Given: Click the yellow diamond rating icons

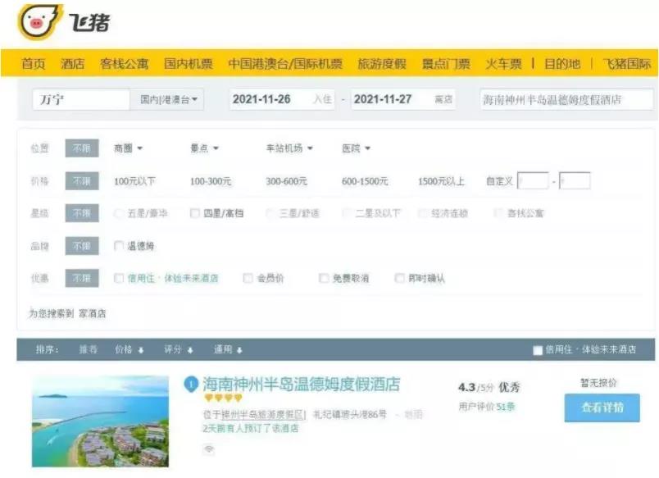Looking at the screenshot, I should [223, 398].
